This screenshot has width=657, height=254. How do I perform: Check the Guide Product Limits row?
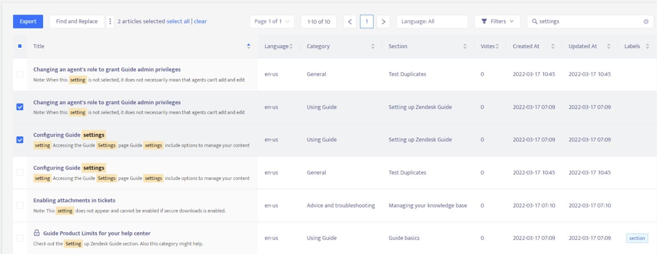20,238
